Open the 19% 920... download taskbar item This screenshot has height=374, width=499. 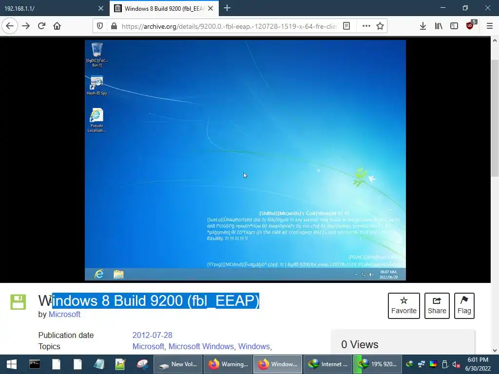(378, 364)
